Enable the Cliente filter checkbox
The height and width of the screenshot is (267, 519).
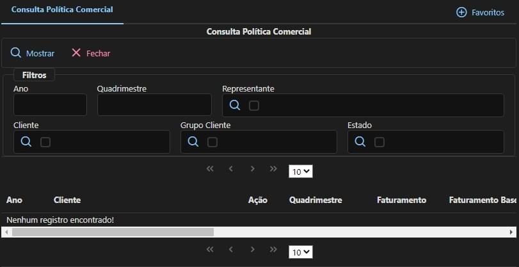coord(45,142)
